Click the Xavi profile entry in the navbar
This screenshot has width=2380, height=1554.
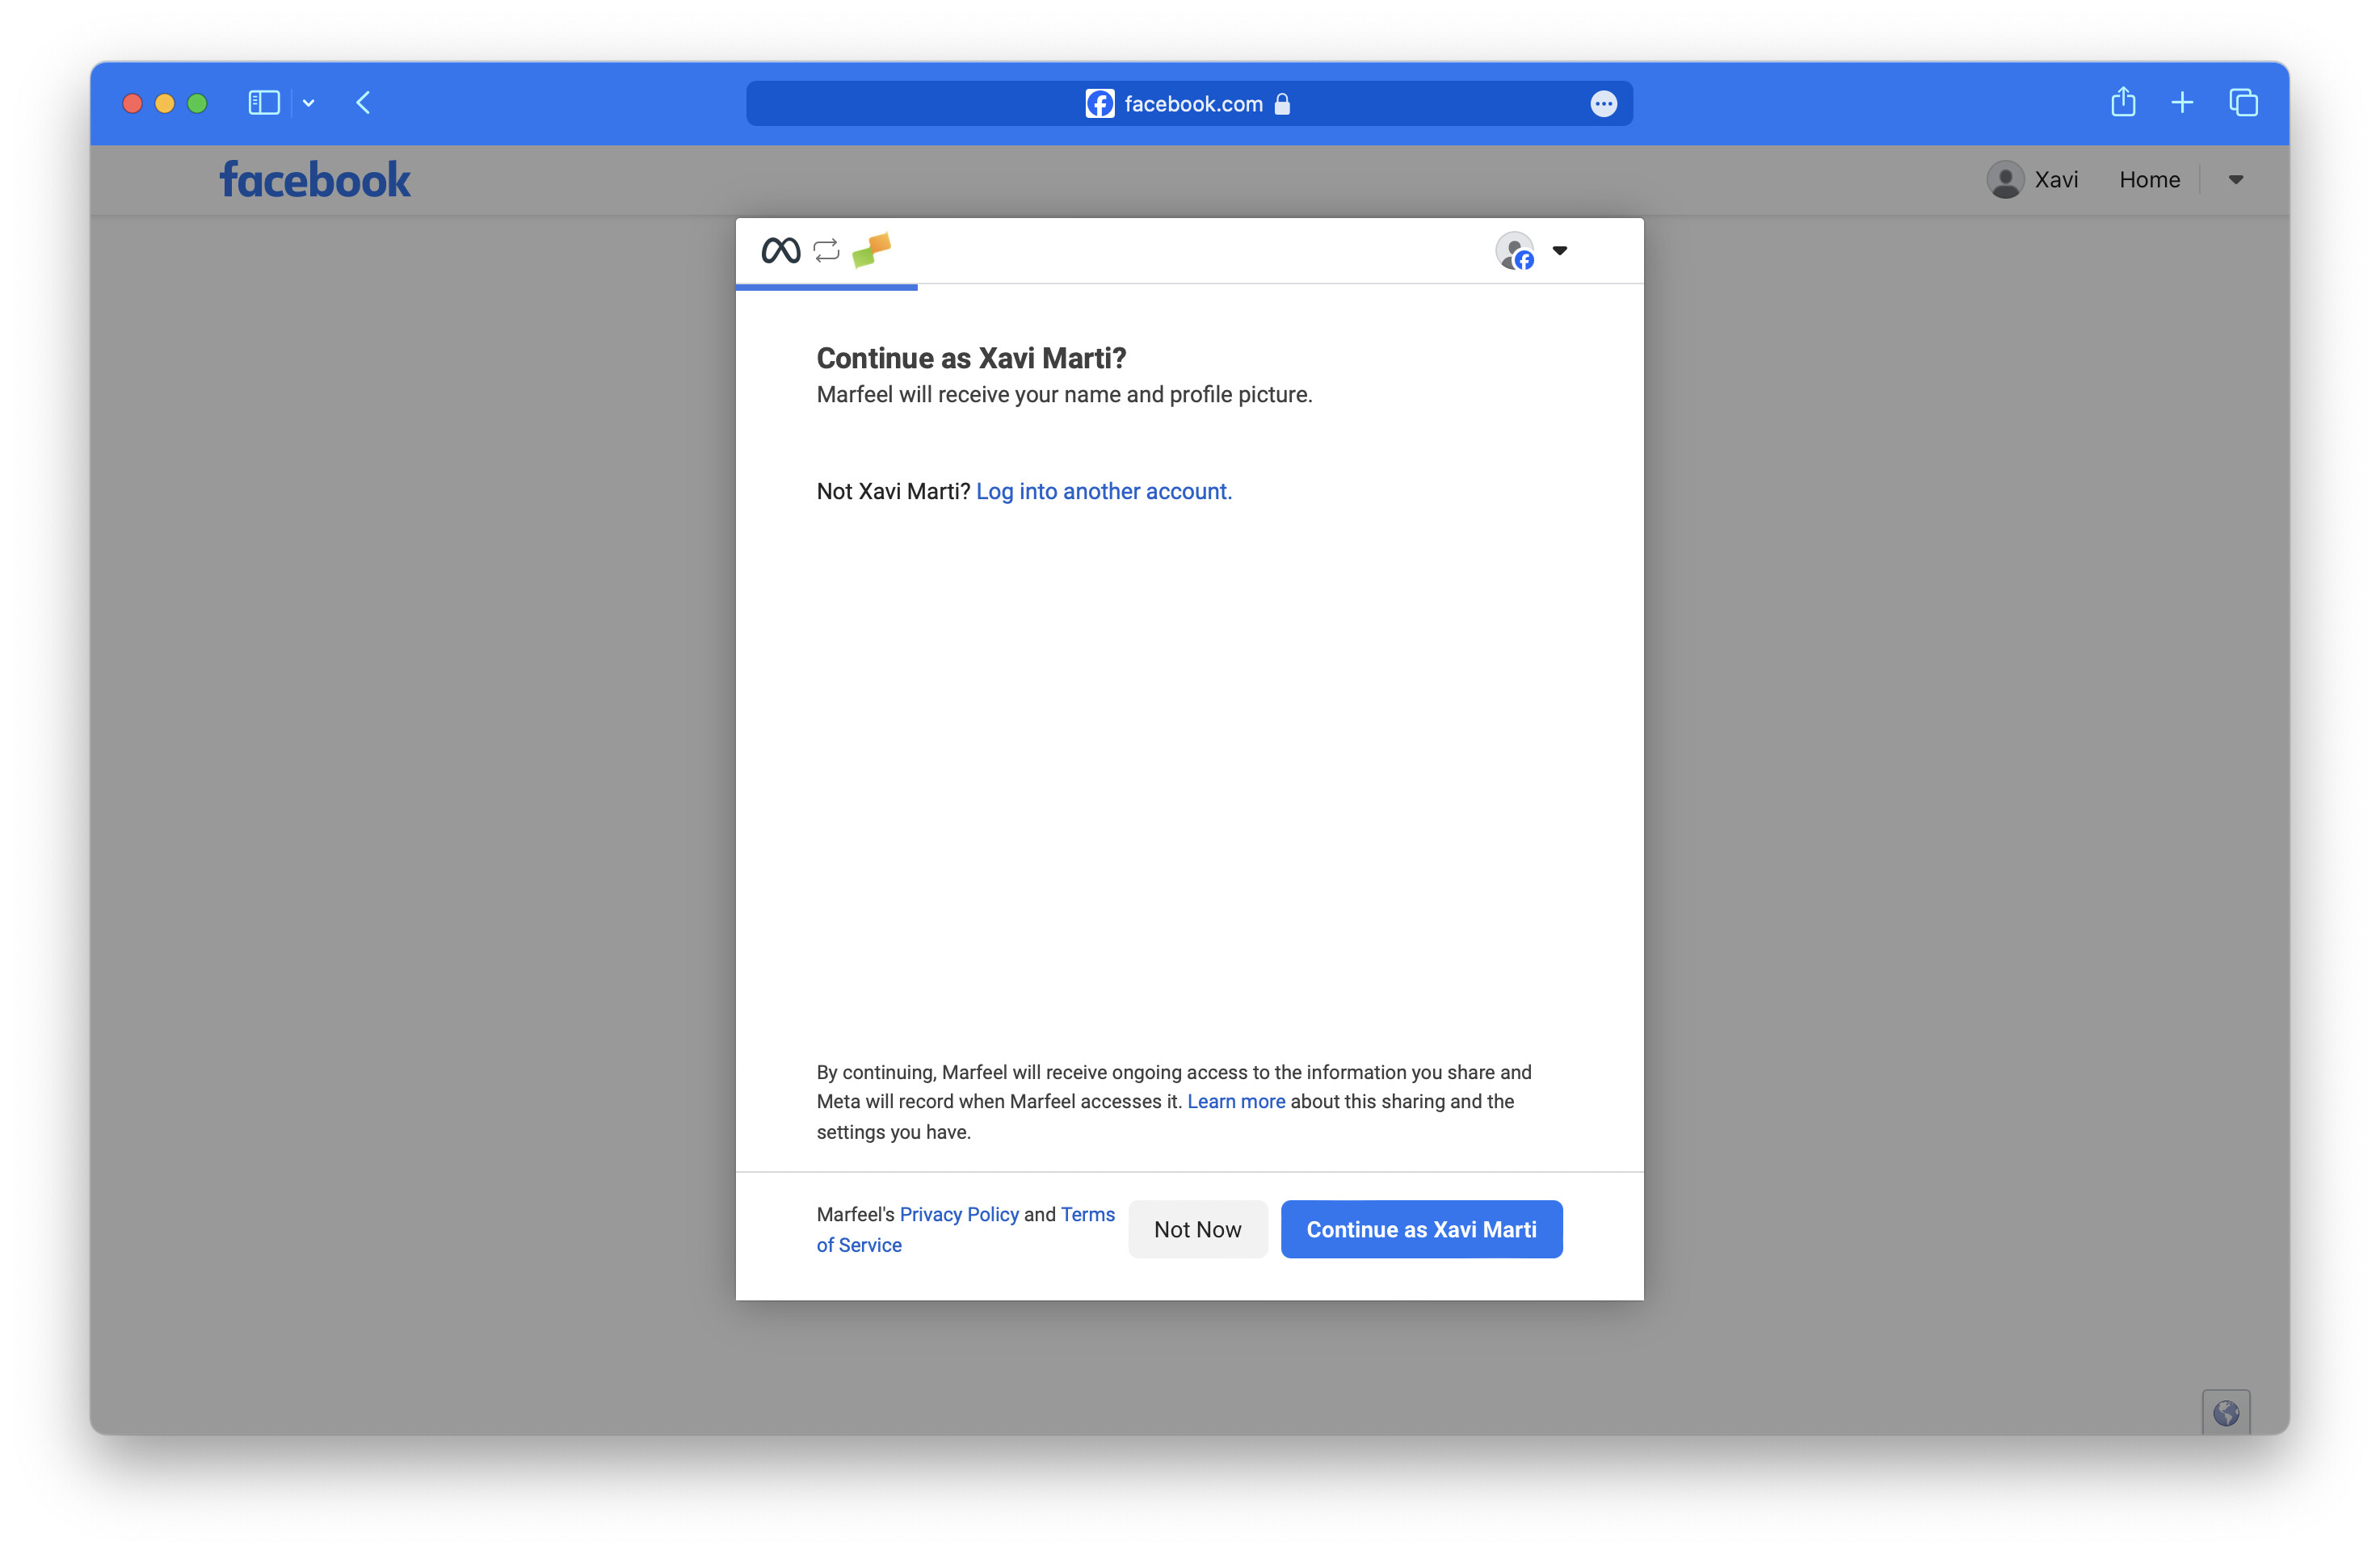click(x=2033, y=179)
